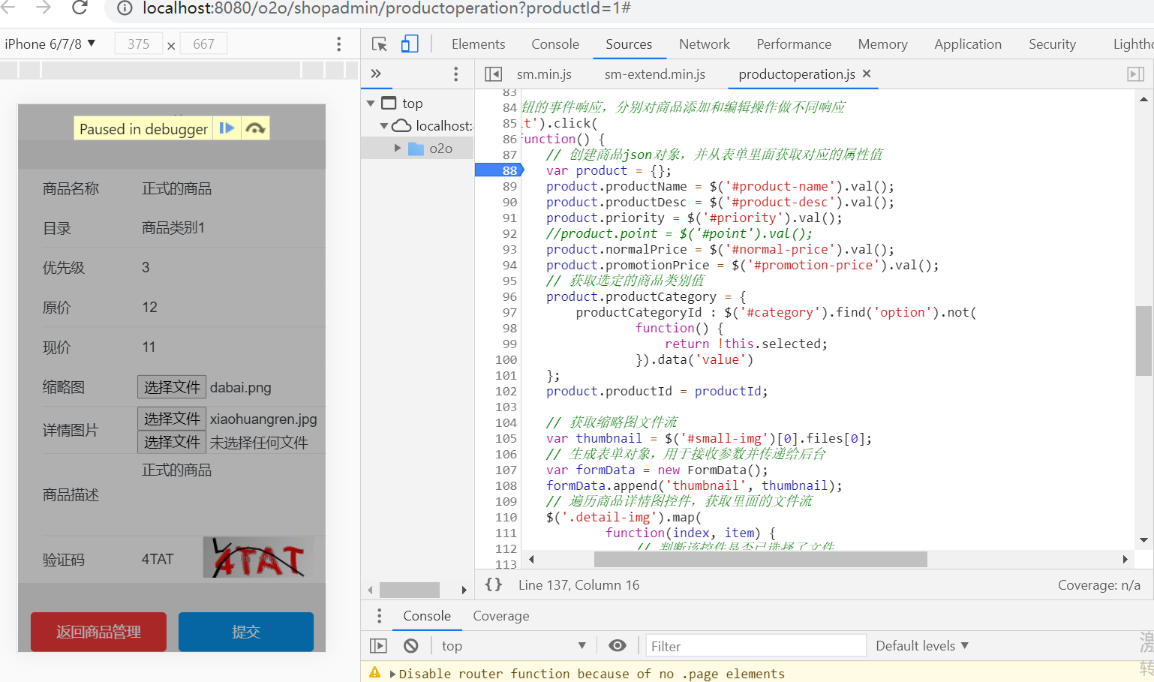Open the Memory panel tab
Screen dimensions: 1154x682
pos(882,44)
